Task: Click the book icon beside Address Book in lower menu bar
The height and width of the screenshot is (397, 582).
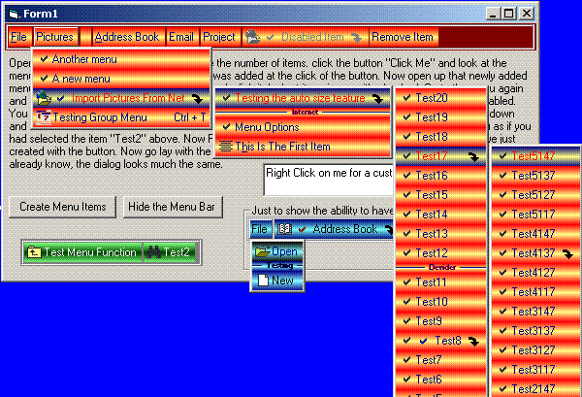Action: pos(284,229)
